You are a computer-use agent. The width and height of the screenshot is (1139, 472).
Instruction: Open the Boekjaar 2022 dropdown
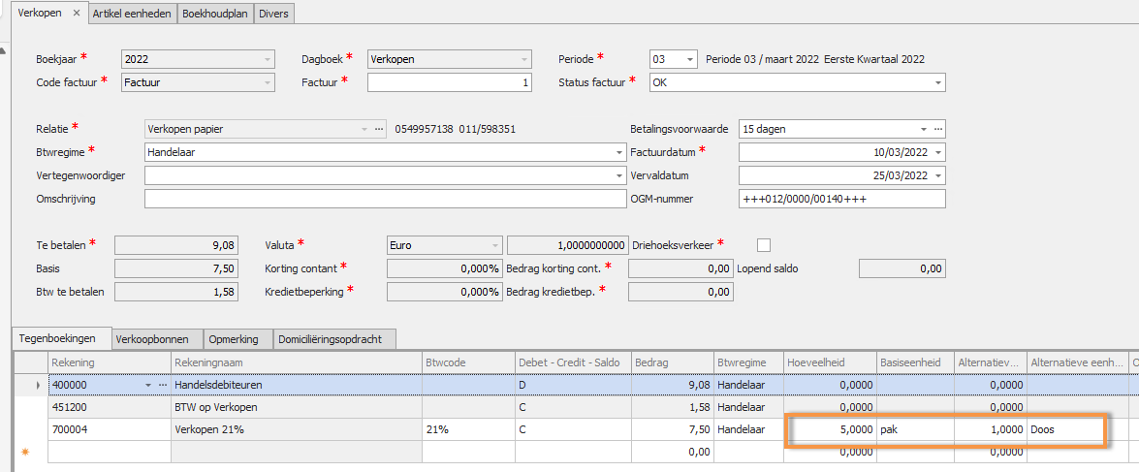tap(269, 59)
